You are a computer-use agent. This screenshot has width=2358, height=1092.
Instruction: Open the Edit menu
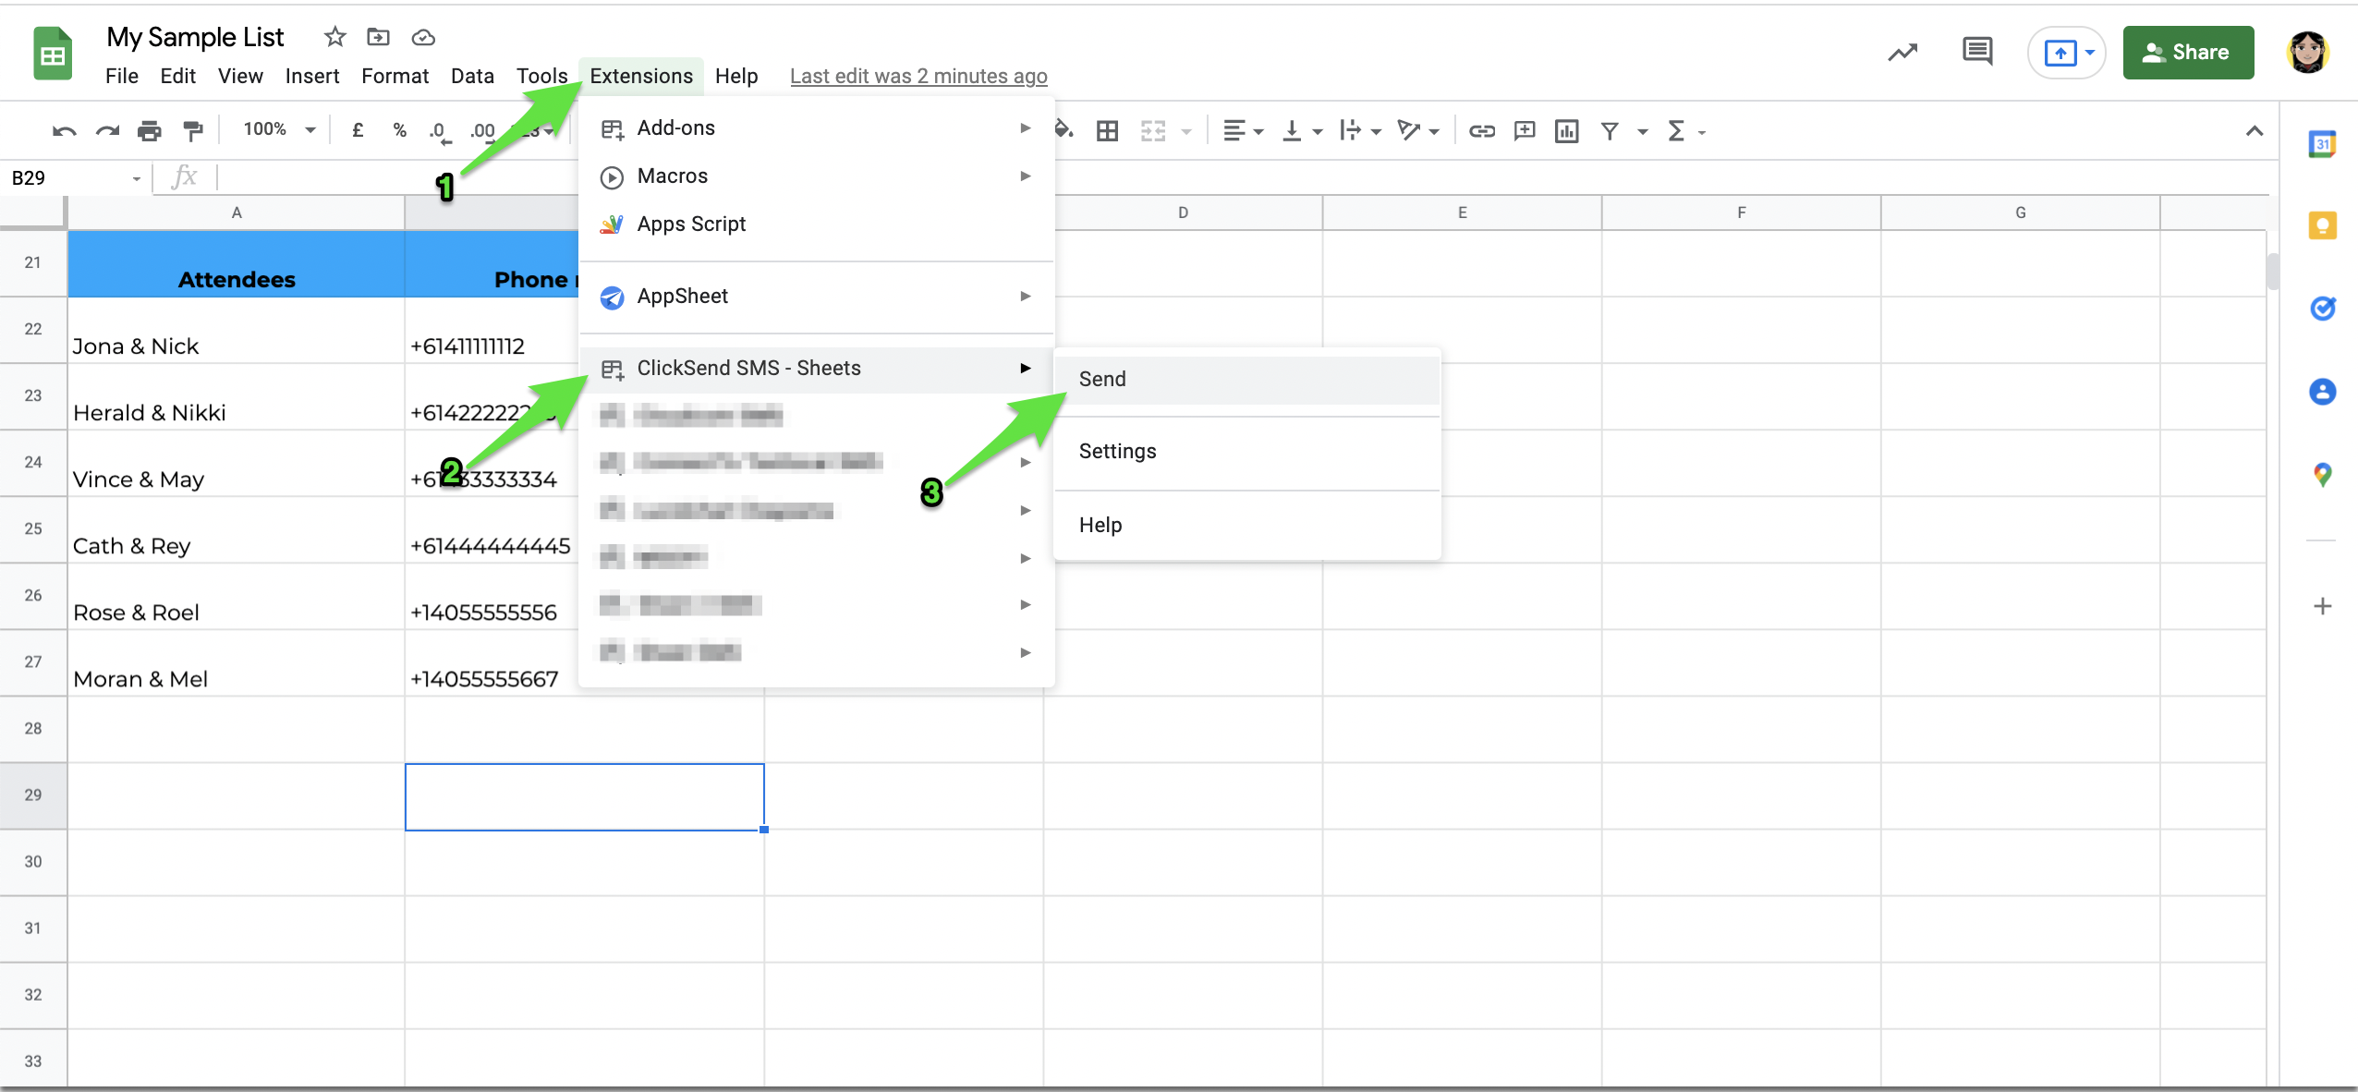point(177,76)
